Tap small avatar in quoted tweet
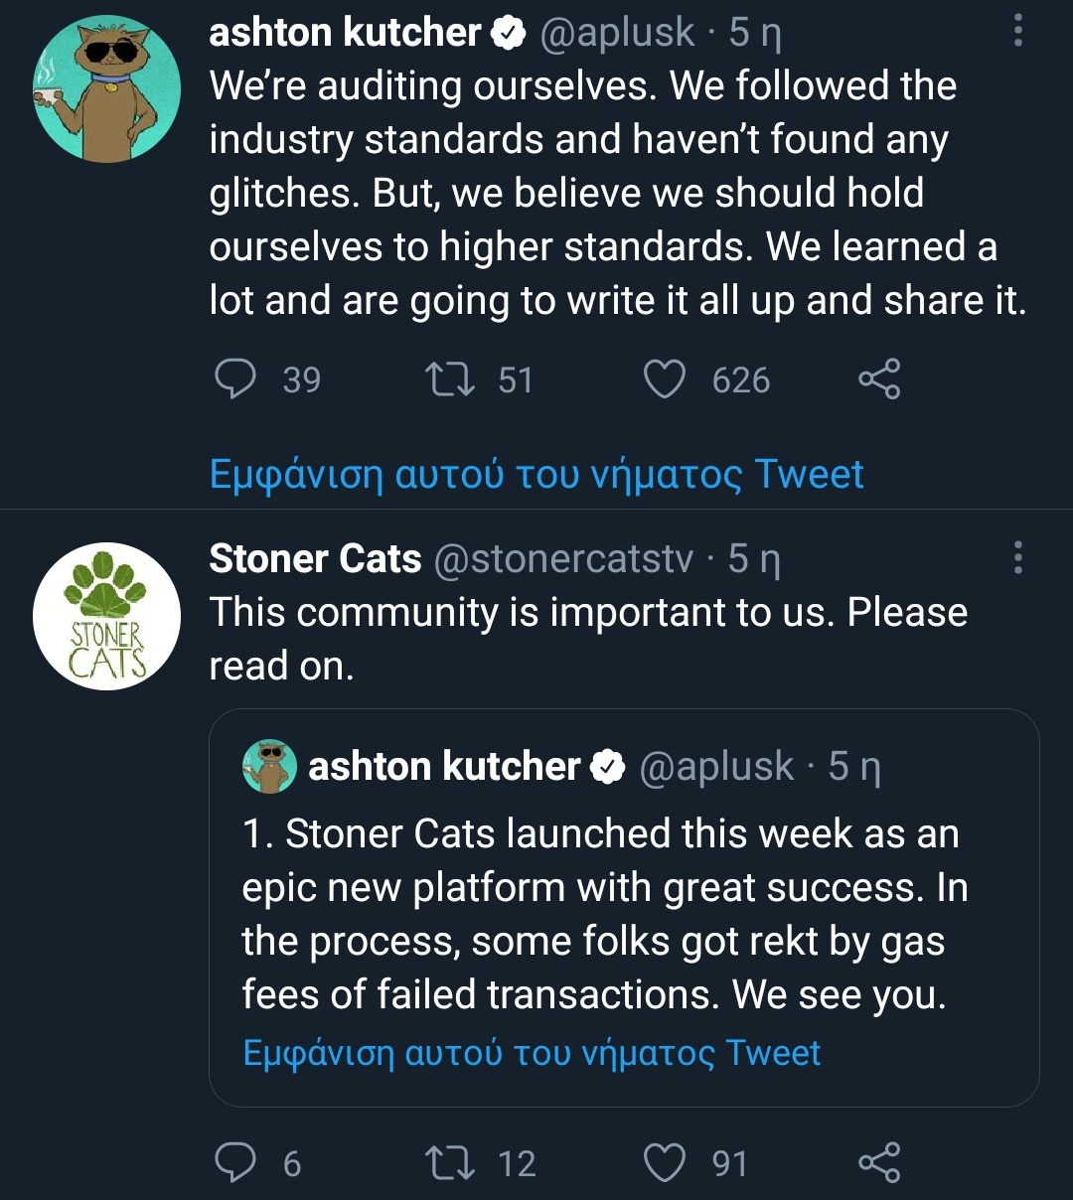This screenshot has height=1200, width=1073. coord(269,767)
